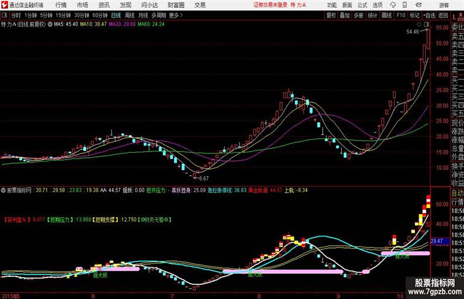Image resolution: width=464 pixels, height=299 pixels.
Task: Add stock via +自选 button
Action: coord(429,15)
